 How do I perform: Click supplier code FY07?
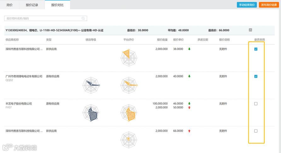[9, 108]
